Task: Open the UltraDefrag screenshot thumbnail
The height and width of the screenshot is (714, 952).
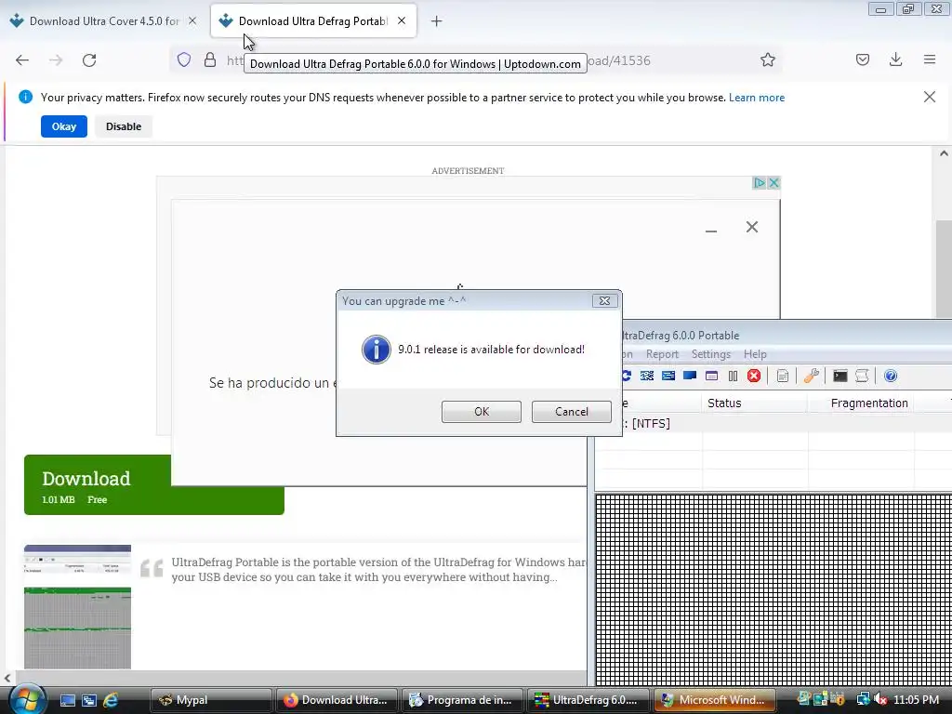Action: (77, 607)
